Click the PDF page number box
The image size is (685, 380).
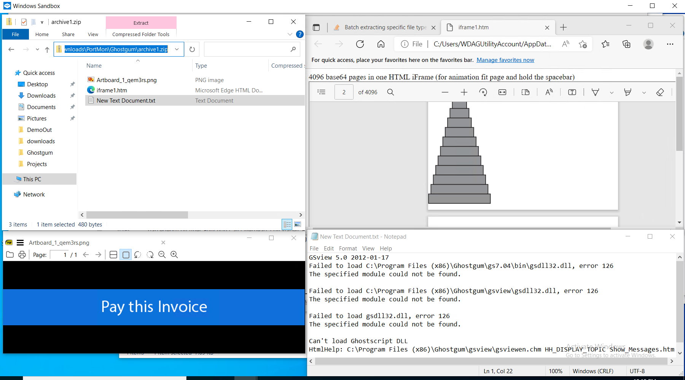(344, 92)
